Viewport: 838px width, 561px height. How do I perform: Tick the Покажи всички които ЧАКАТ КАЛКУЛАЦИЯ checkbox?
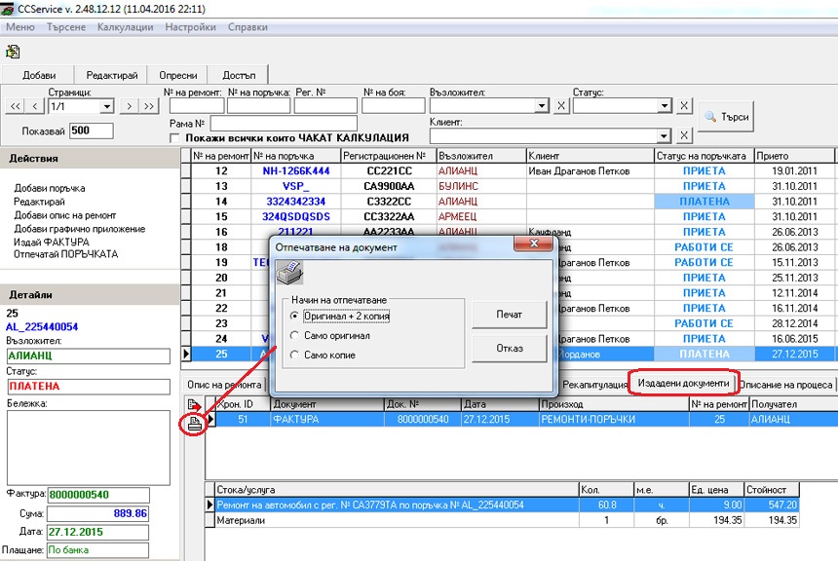pos(174,138)
